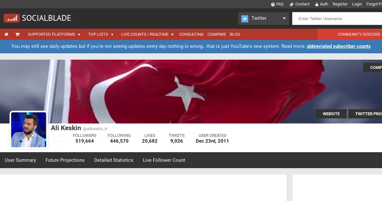Click the Register link
Viewport: 382px width, 201px height.
(x=340, y=4)
